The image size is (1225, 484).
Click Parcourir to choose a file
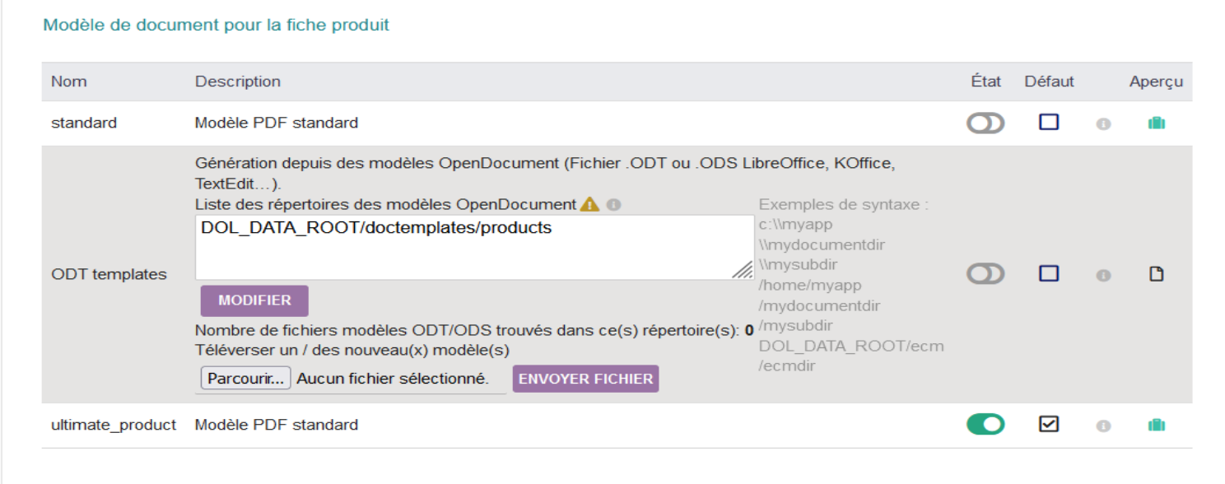tap(246, 379)
